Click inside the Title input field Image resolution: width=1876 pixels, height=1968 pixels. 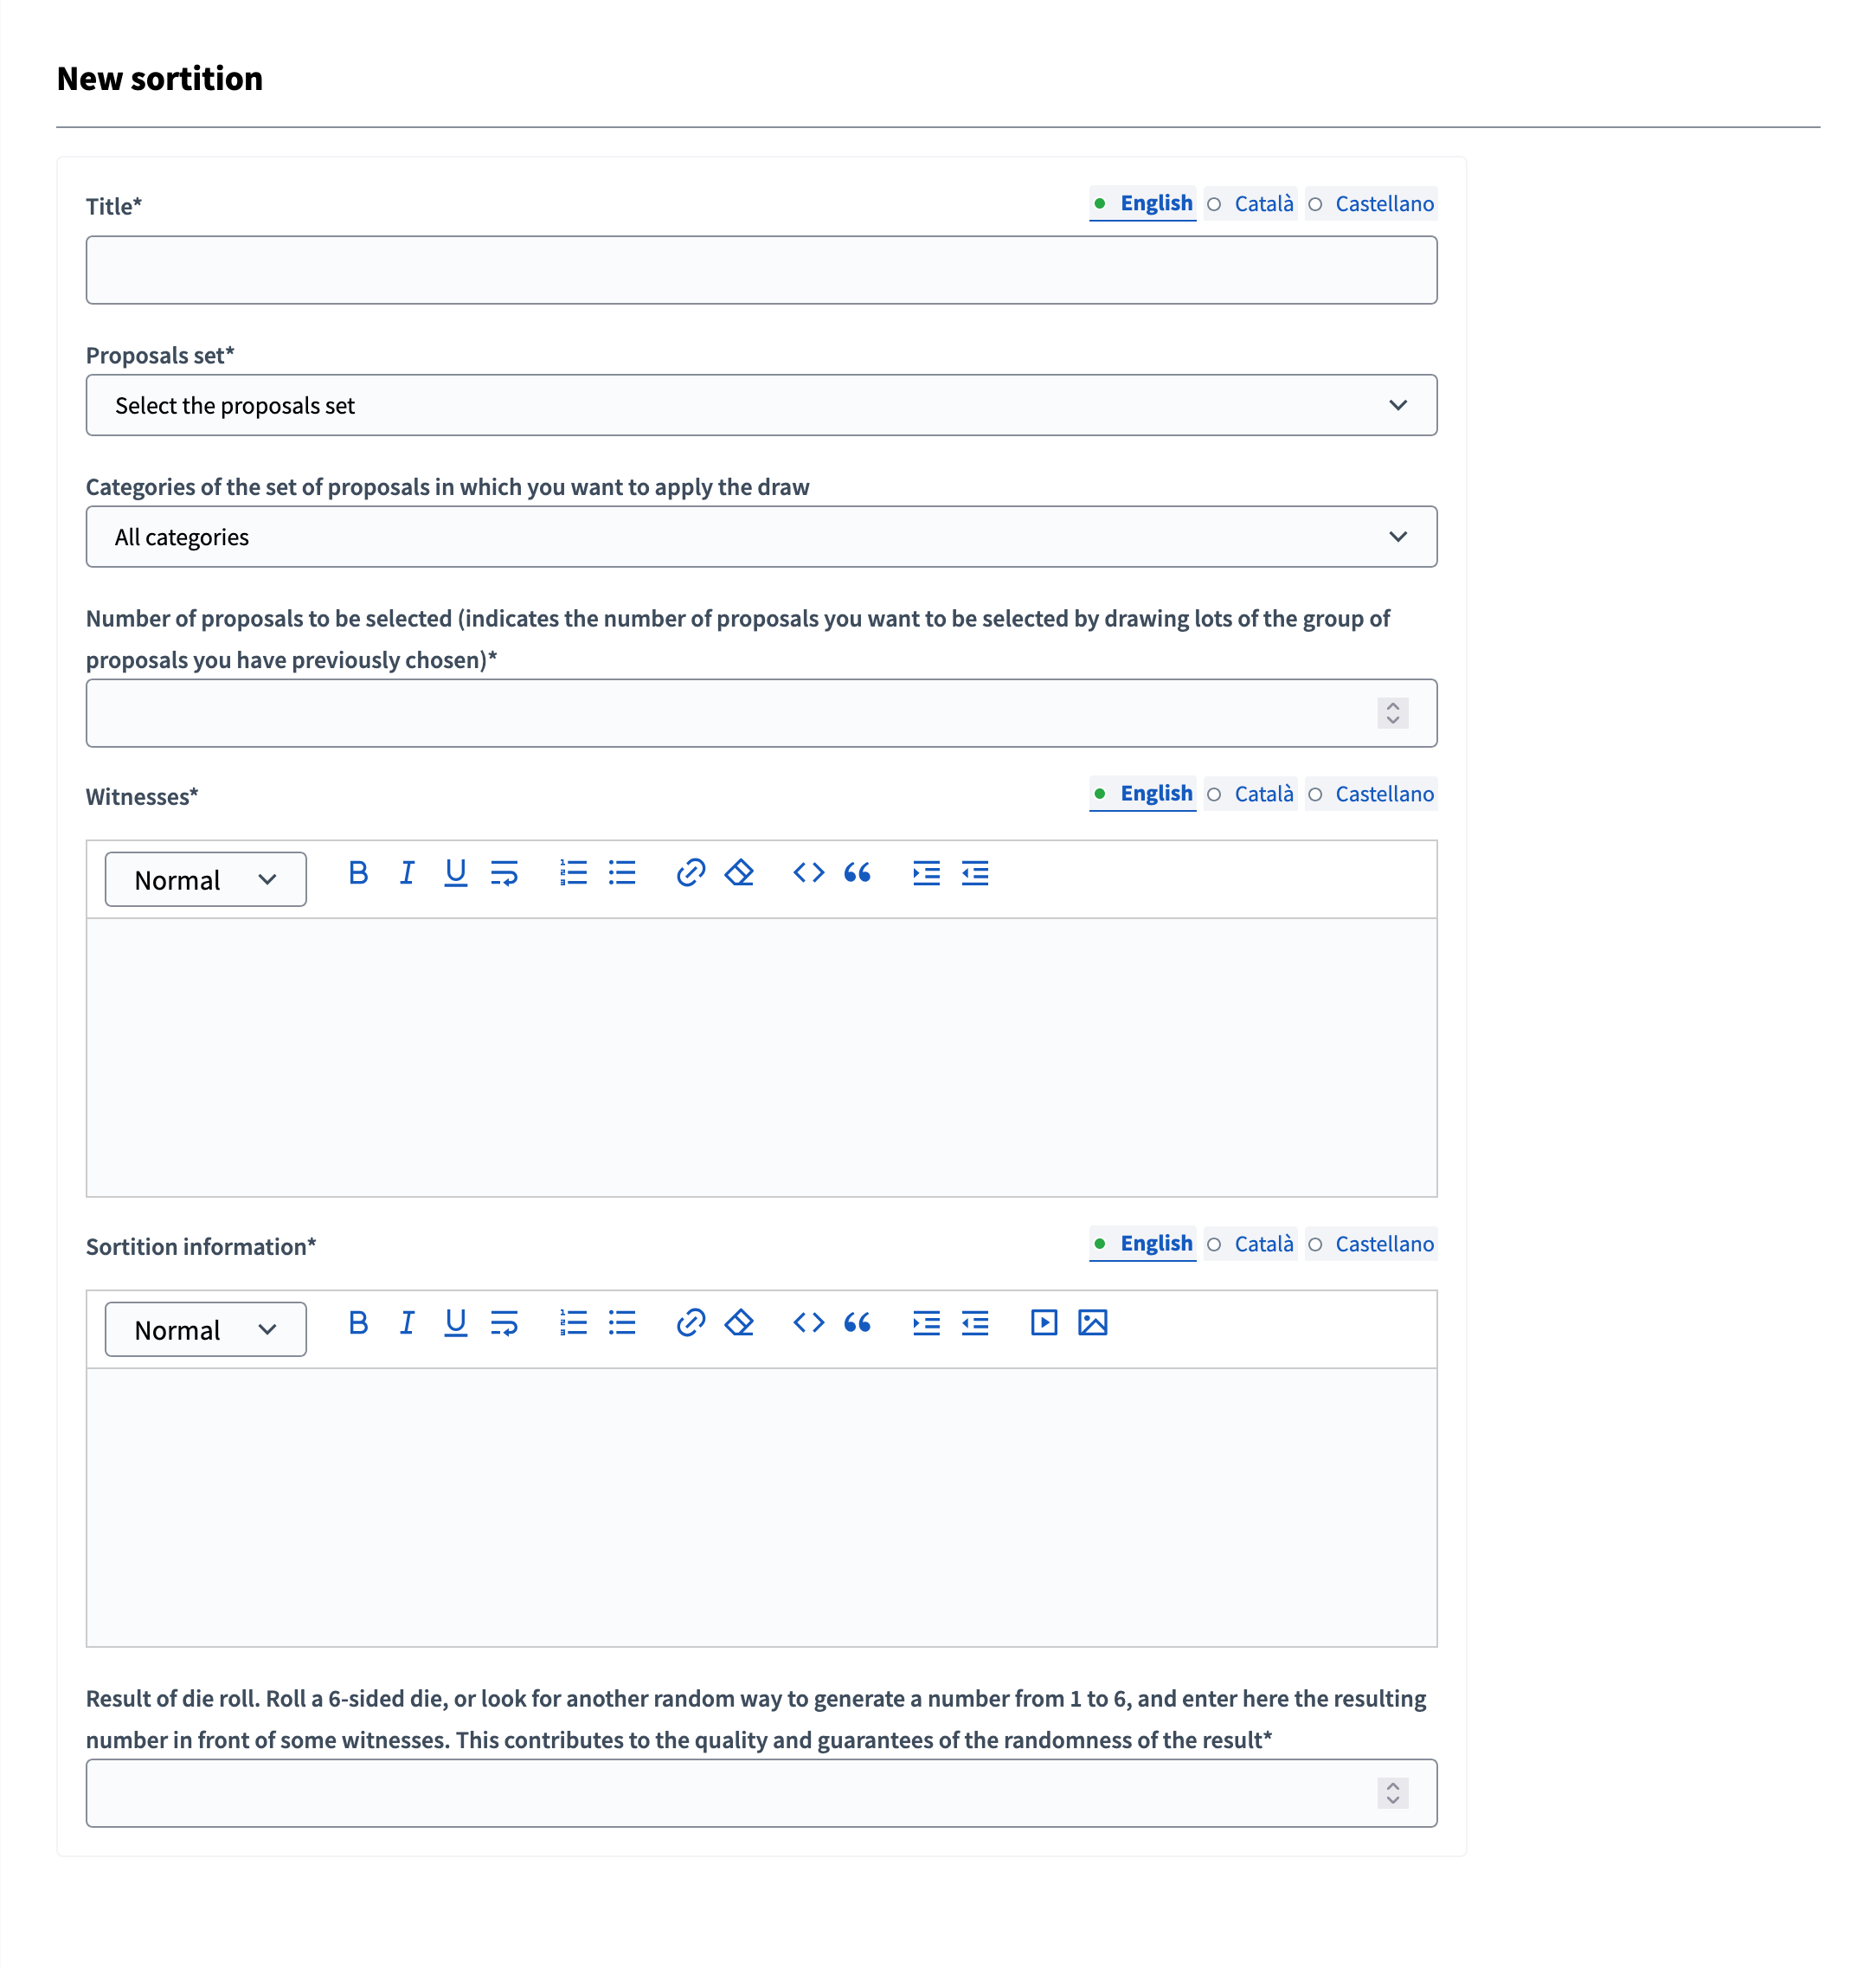click(x=761, y=269)
